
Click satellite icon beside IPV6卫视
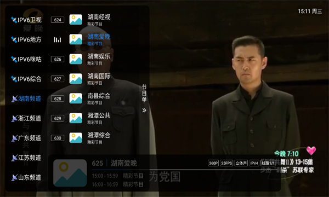click(x=14, y=20)
